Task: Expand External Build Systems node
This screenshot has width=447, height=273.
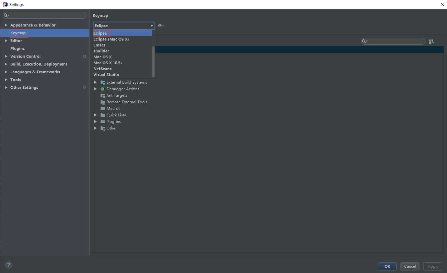Action: (96, 82)
